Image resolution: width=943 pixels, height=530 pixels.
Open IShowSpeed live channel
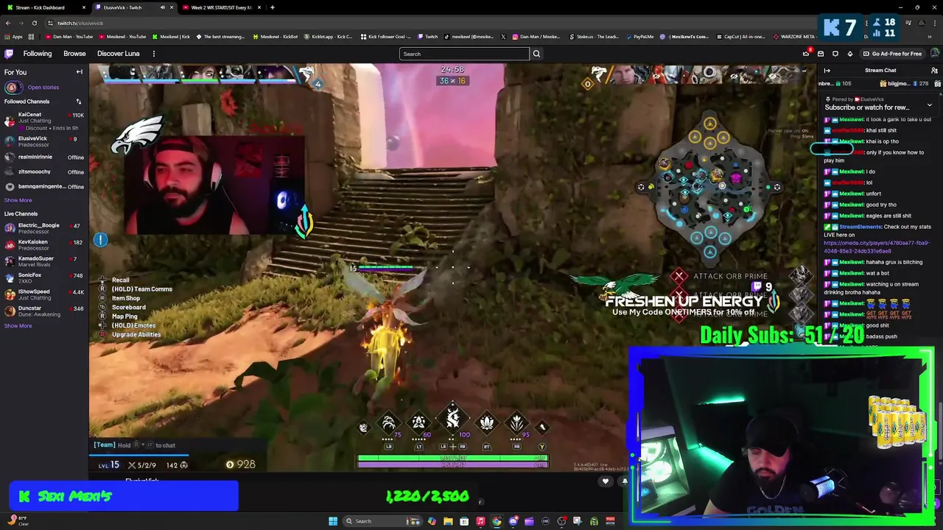[44, 294]
